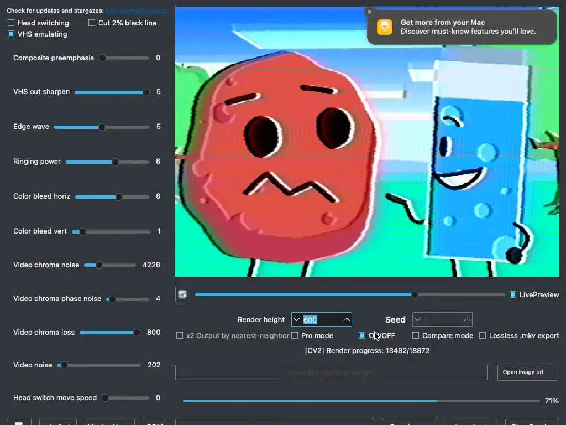Enable Lossless .mkv export checkbox
The width and height of the screenshot is (566, 425).
(x=482, y=336)
